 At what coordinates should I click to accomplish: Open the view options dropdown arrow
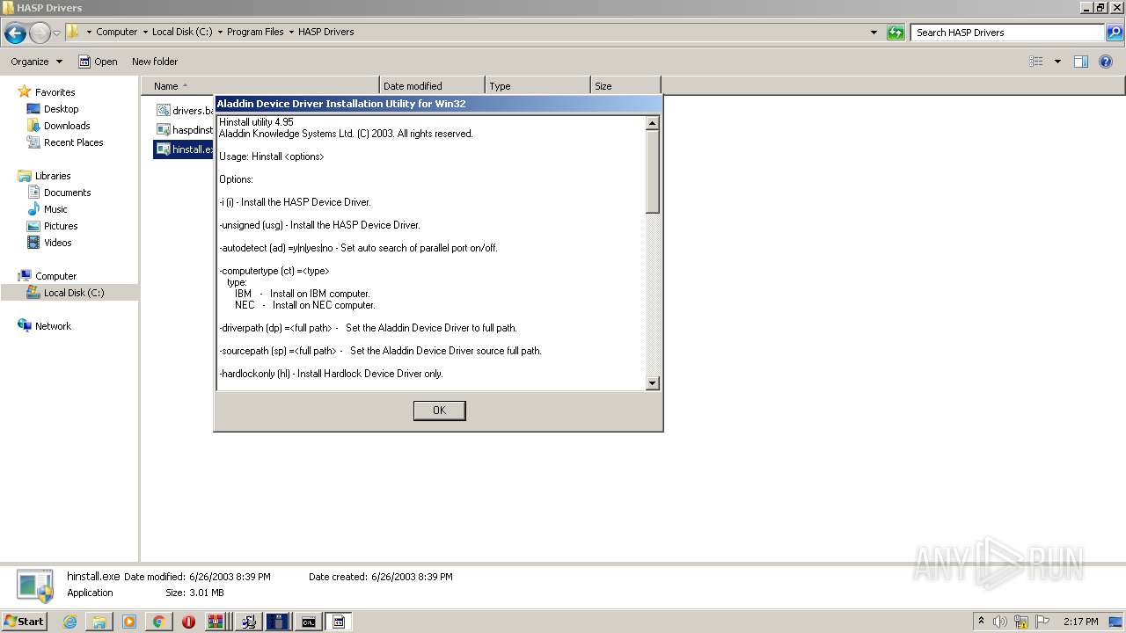point(1057,62)
